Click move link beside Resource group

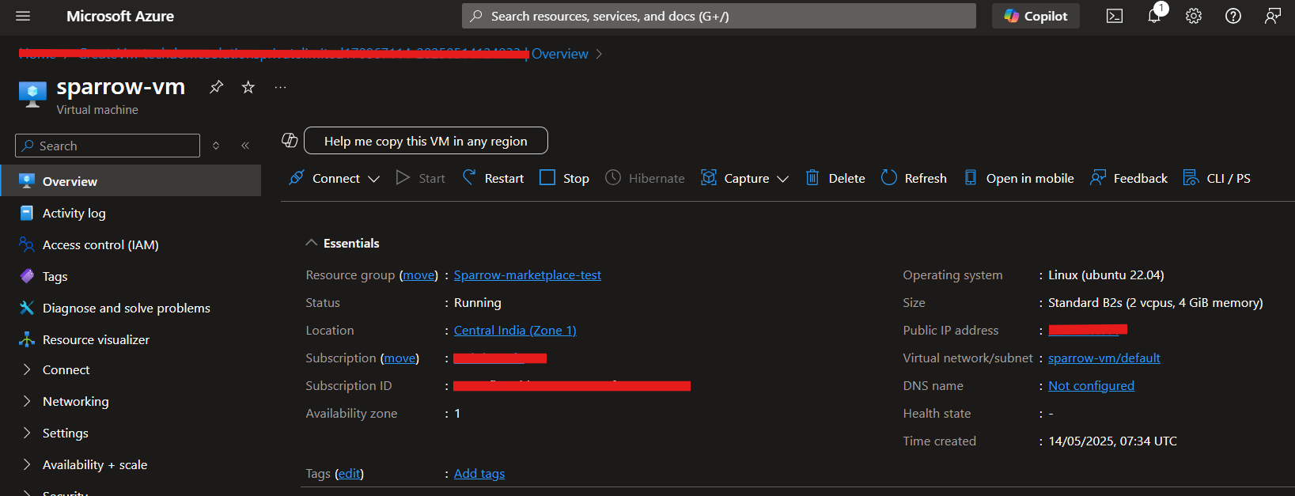pyautogui.click(x=418, y=275)
